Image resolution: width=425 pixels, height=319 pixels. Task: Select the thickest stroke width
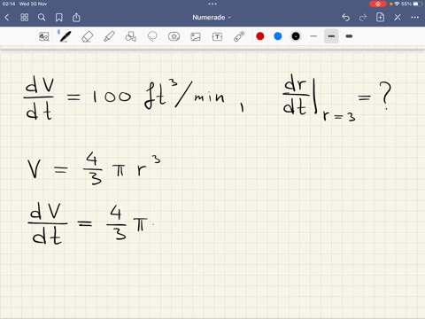coord(349,36)
